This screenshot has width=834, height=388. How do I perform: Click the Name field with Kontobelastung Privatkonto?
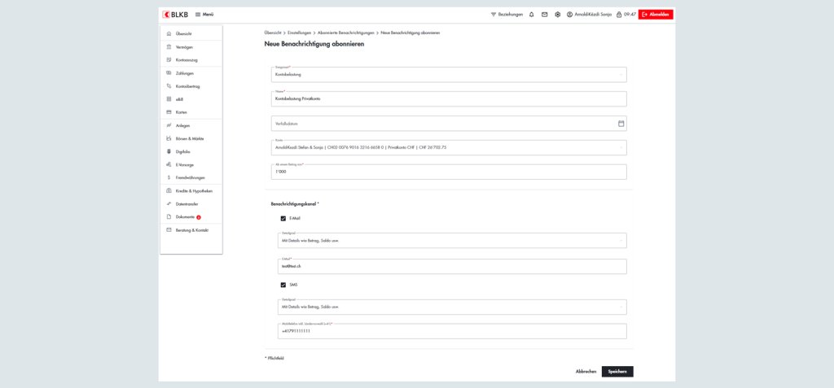(449, 99)
